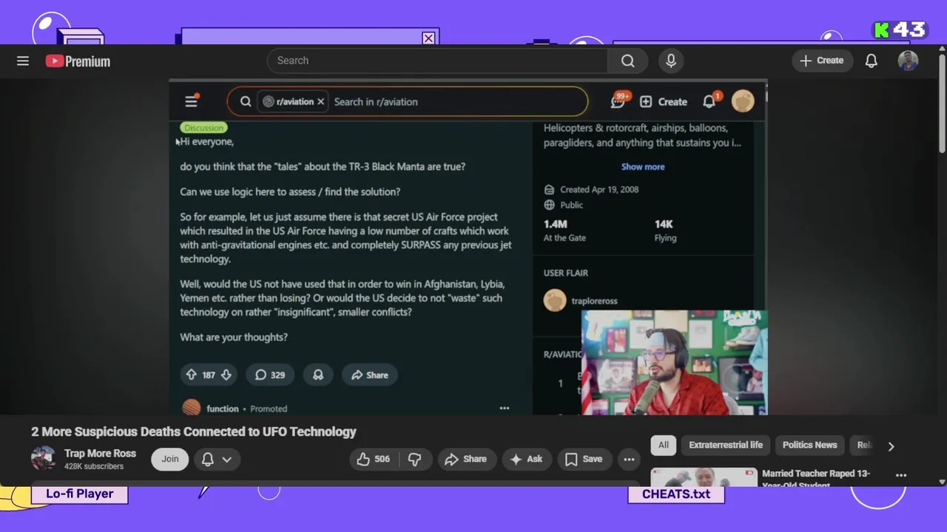This screenshot has width=947, height=532.
Task: Select the All filter chip
Action: tap(664, 445)
